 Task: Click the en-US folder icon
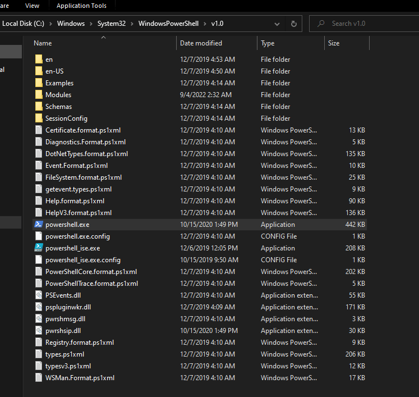(x=39, y=71)
